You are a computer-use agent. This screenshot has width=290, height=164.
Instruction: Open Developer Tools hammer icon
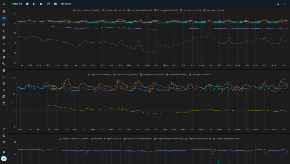4,129
